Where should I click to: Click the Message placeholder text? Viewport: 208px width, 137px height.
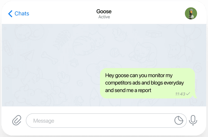click(44, 121)
